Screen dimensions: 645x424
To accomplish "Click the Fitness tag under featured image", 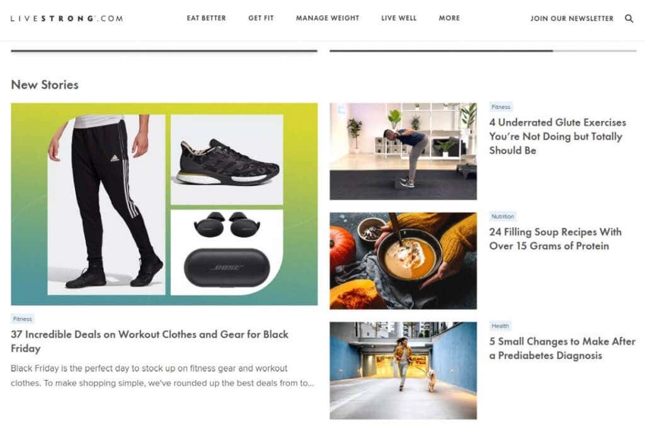I will 22,319.
